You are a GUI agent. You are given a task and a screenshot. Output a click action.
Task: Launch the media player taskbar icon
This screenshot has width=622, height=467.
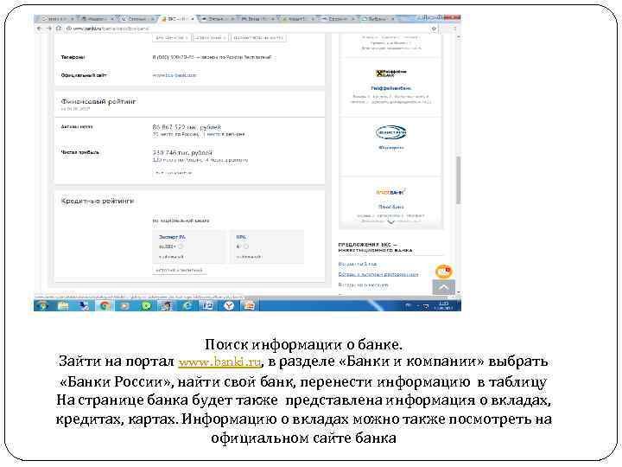point(125,305)
